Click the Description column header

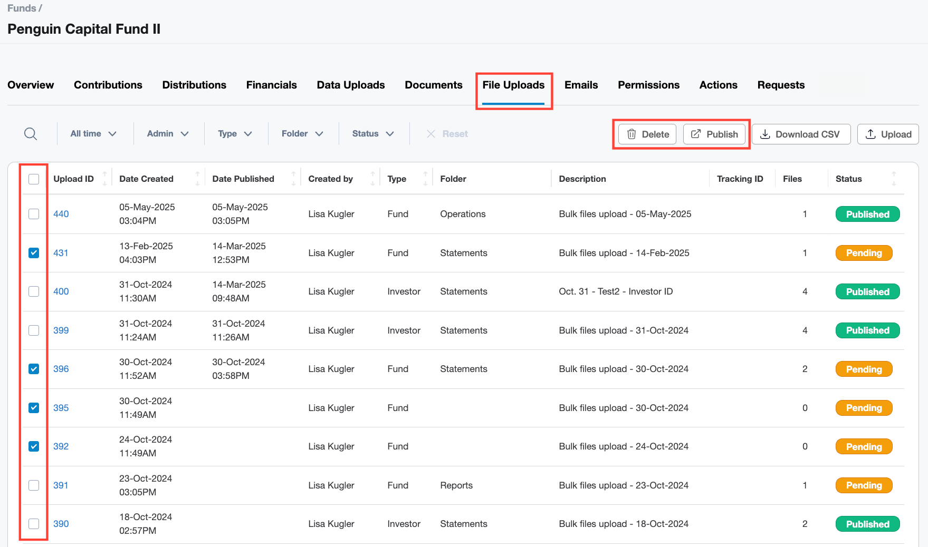[582, 179]
